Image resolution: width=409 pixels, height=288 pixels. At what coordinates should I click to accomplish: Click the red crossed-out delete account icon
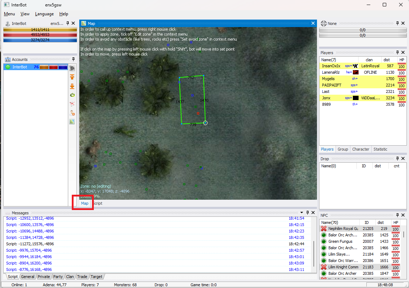[72, 104]
